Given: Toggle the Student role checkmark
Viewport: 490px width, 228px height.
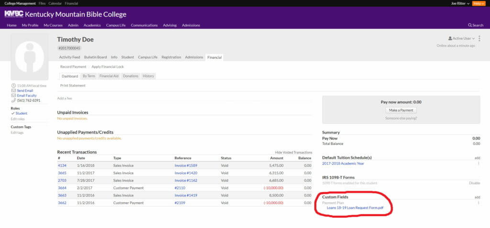Looking at the screenshot, I should [x=13, y=113].
